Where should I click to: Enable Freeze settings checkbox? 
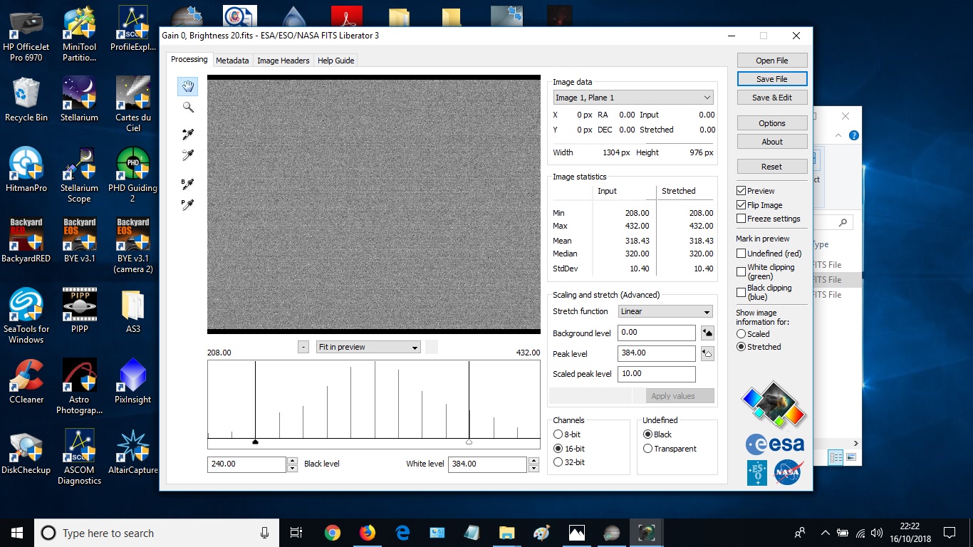742,219
